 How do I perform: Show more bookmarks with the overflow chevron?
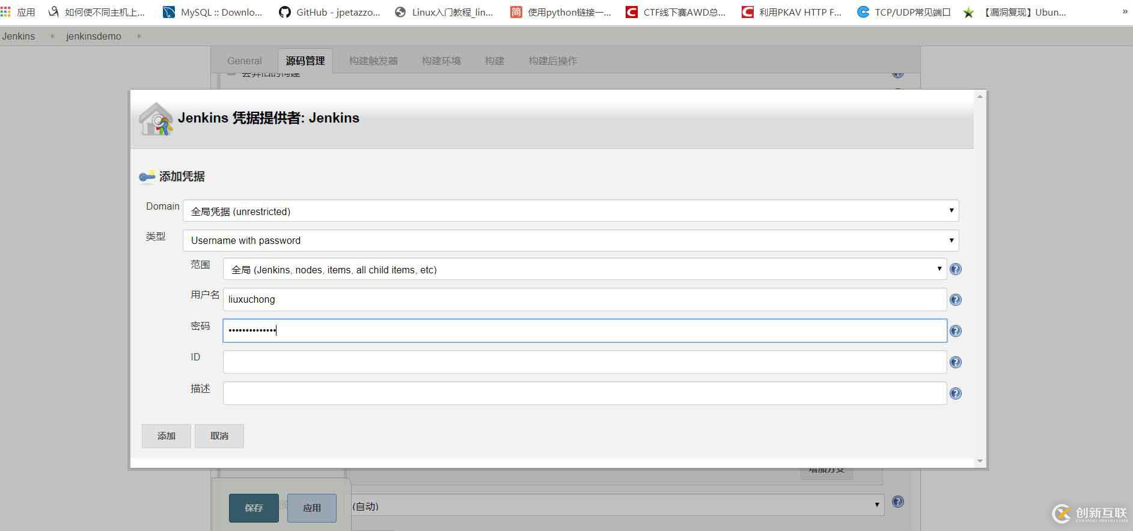1125,11
